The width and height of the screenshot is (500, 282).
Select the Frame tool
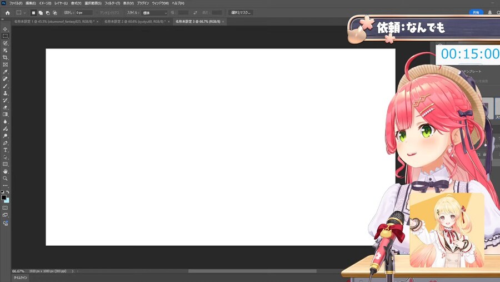pos(5,65)
